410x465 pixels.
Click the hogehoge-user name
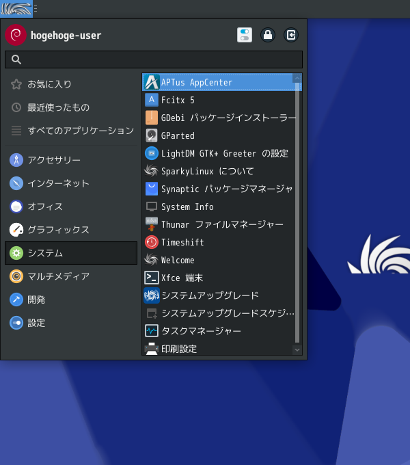tap(66, 36)
